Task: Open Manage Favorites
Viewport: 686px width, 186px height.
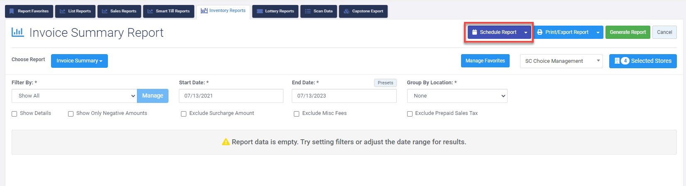Action: click(x=485, y=61)
